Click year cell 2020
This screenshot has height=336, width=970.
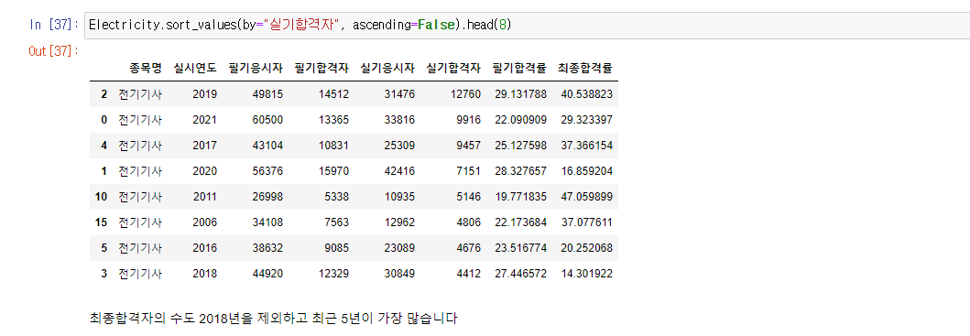tap(205, 171)
